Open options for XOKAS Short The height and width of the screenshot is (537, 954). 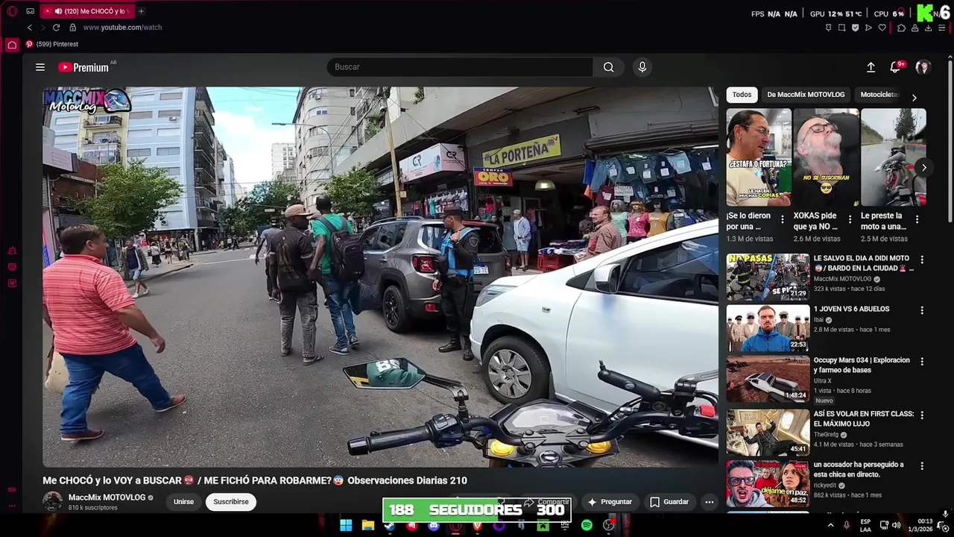(850, 219)
